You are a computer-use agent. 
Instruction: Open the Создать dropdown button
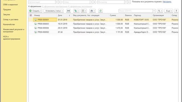click(x=35, y=11)
